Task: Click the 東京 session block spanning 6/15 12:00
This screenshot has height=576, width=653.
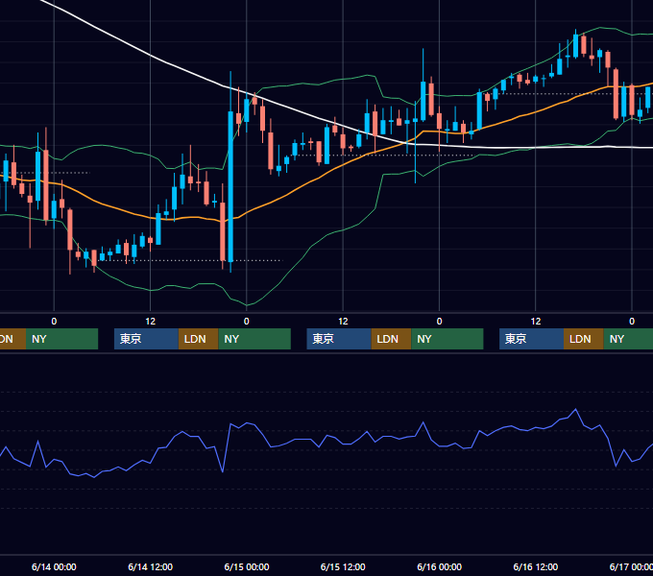Action: point(339,339)
